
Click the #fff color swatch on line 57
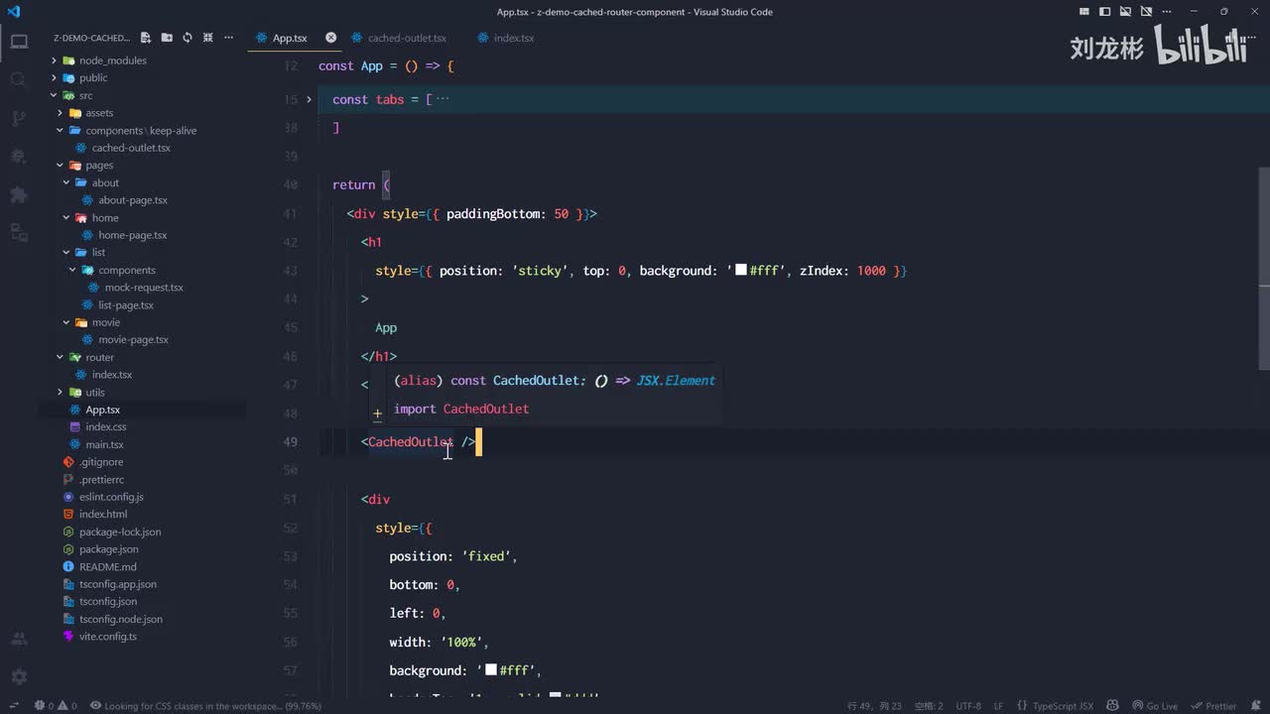click(x=491, y=669)
